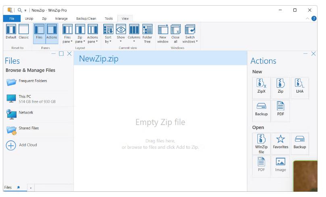This screenshot has width=326, height=197.
Task: Open a New window from the ribbon
Action: [163, 33]
